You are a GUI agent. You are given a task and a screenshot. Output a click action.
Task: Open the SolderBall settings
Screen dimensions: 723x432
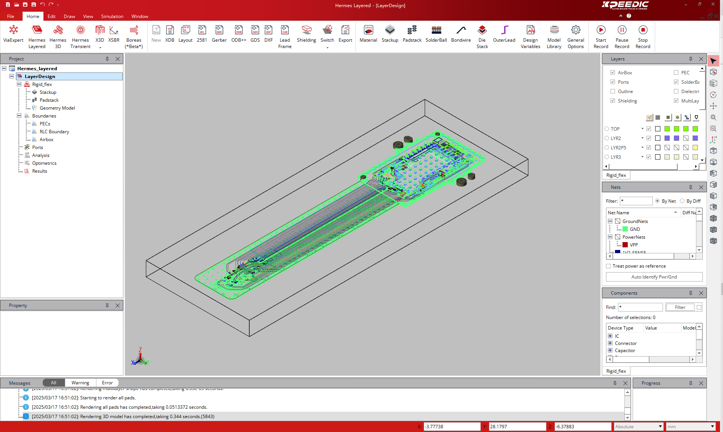tap(436, 34)
